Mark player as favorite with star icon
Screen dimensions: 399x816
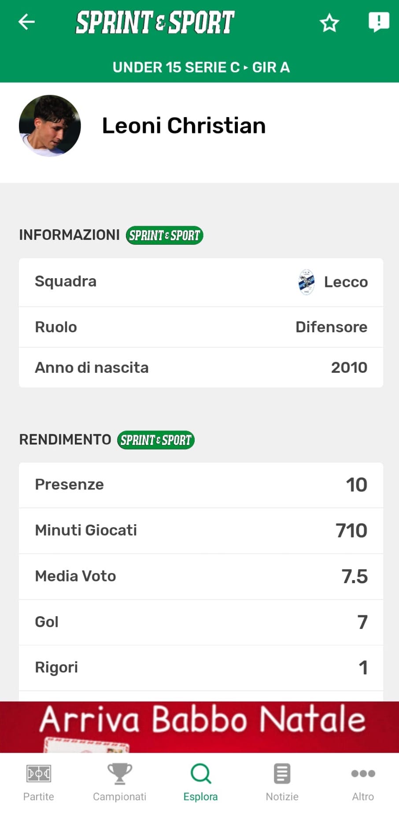329,23
